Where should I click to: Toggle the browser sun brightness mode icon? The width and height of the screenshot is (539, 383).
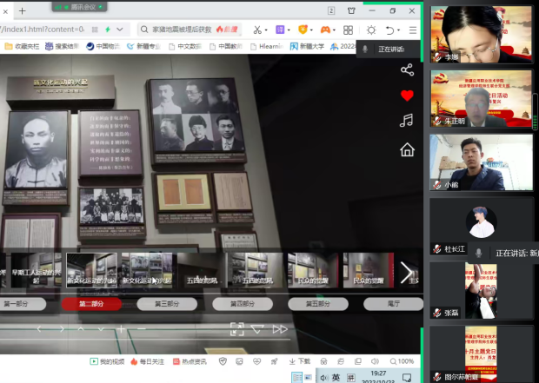coord(371,30)
